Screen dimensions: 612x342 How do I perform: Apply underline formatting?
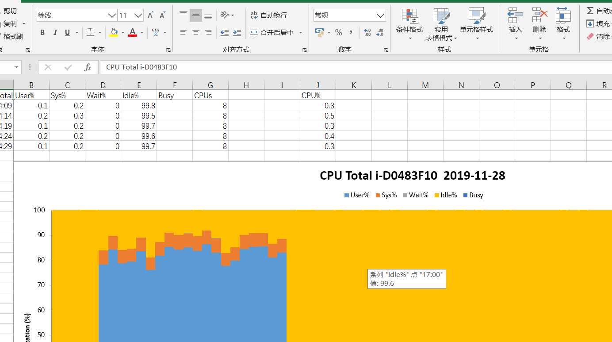(x=67, y=32)
